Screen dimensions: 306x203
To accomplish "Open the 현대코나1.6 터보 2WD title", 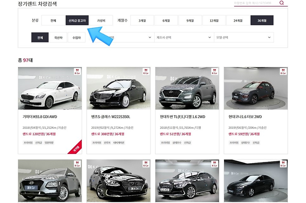I will click(x=245, y=117).
